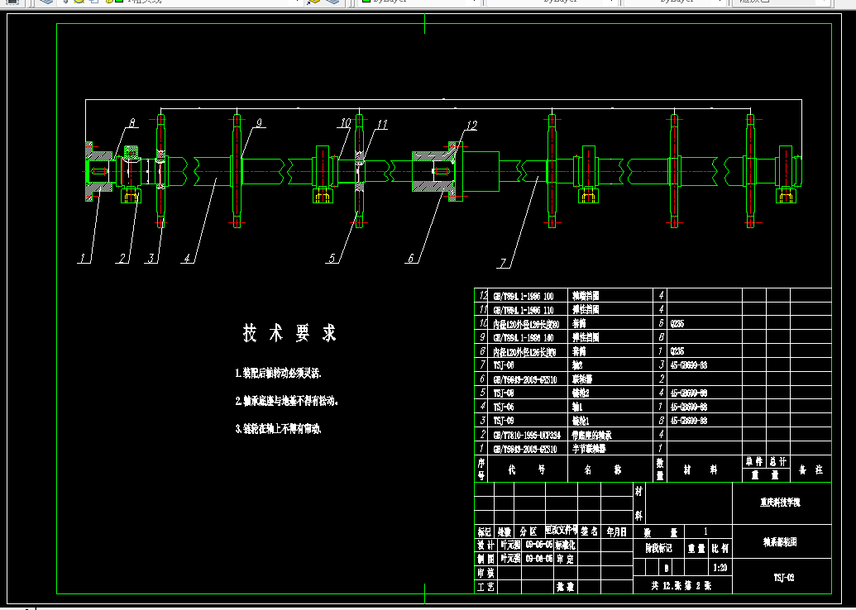Click leader callout number 8 above the shaft
This screenshot has width=856, height=610.
(x=132, y=122)
